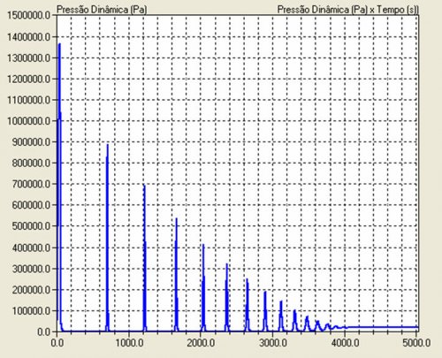This screenshot has width=442, height=358.
Task: Click the 2000.0 x-axis label
Action: [201, 343]
